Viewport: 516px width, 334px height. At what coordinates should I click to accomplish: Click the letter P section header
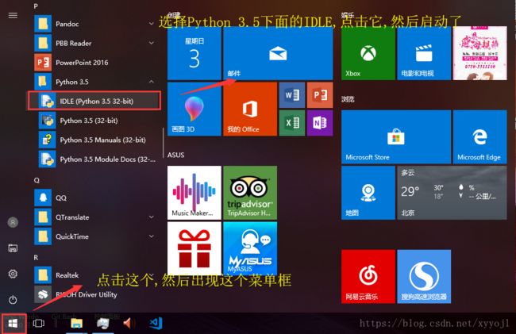click(x=36, y=6)
